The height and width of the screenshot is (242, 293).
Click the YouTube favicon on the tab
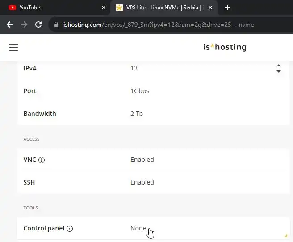coord(13,8)
